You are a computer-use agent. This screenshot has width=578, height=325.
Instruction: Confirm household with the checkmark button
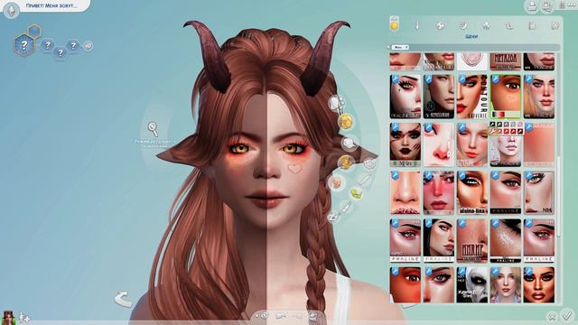567,315
